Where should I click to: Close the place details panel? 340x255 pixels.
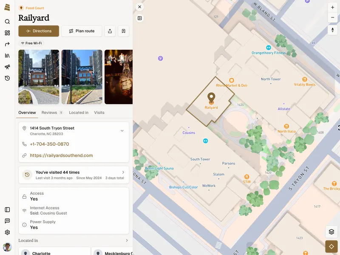140,7
